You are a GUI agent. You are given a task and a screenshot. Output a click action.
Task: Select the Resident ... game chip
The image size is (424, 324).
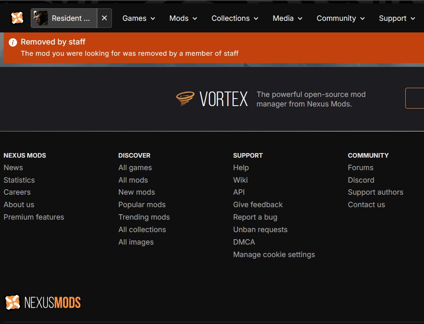click(64, 18)
